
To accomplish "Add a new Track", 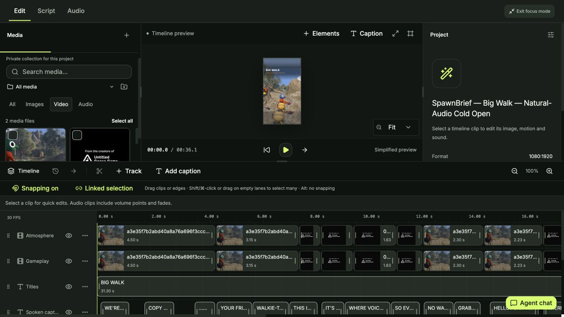I will (x=129, y=171).
